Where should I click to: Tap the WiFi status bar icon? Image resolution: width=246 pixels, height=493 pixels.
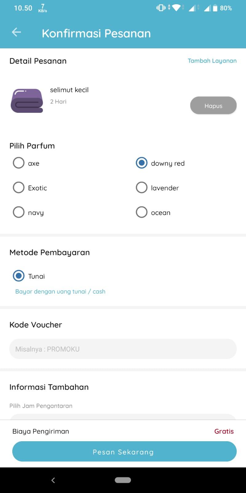[x=176, y=8]
